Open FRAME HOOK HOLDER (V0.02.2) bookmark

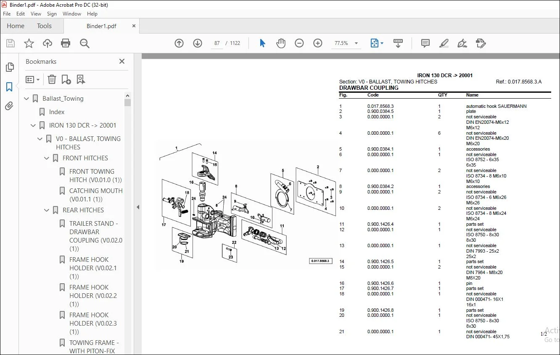coord(93,296)
